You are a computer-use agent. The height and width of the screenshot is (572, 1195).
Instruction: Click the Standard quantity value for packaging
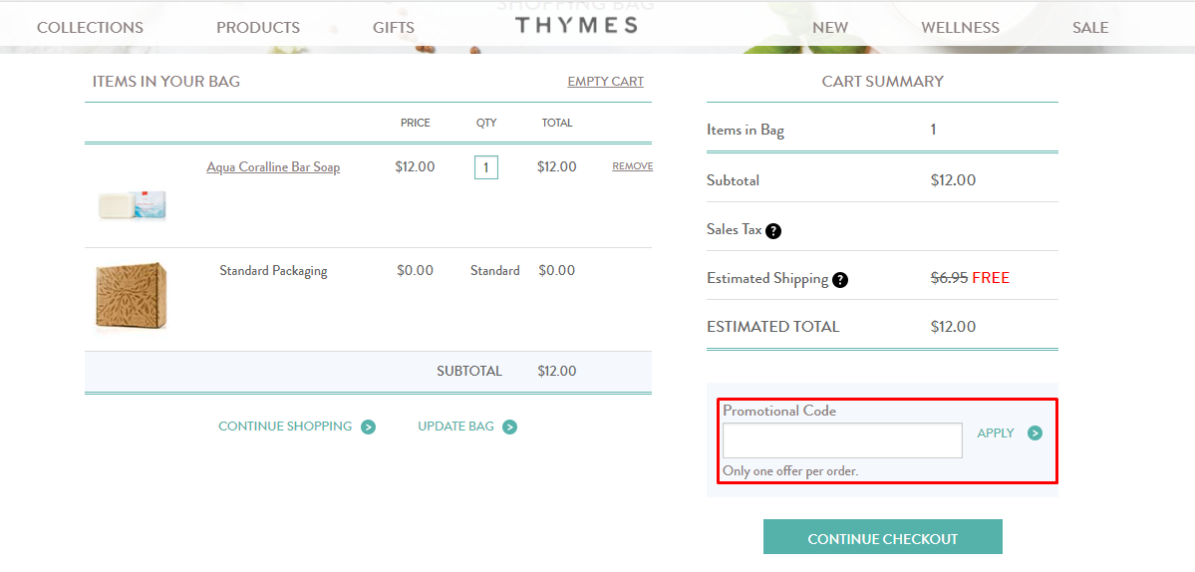click(x=495, y=270)
